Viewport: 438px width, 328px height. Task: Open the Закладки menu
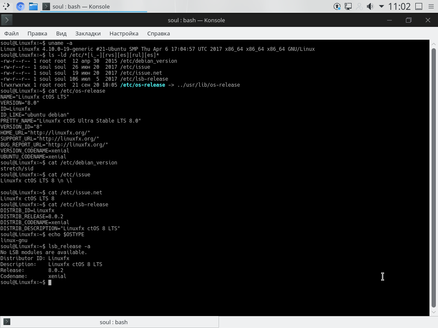tap(88, 33)
